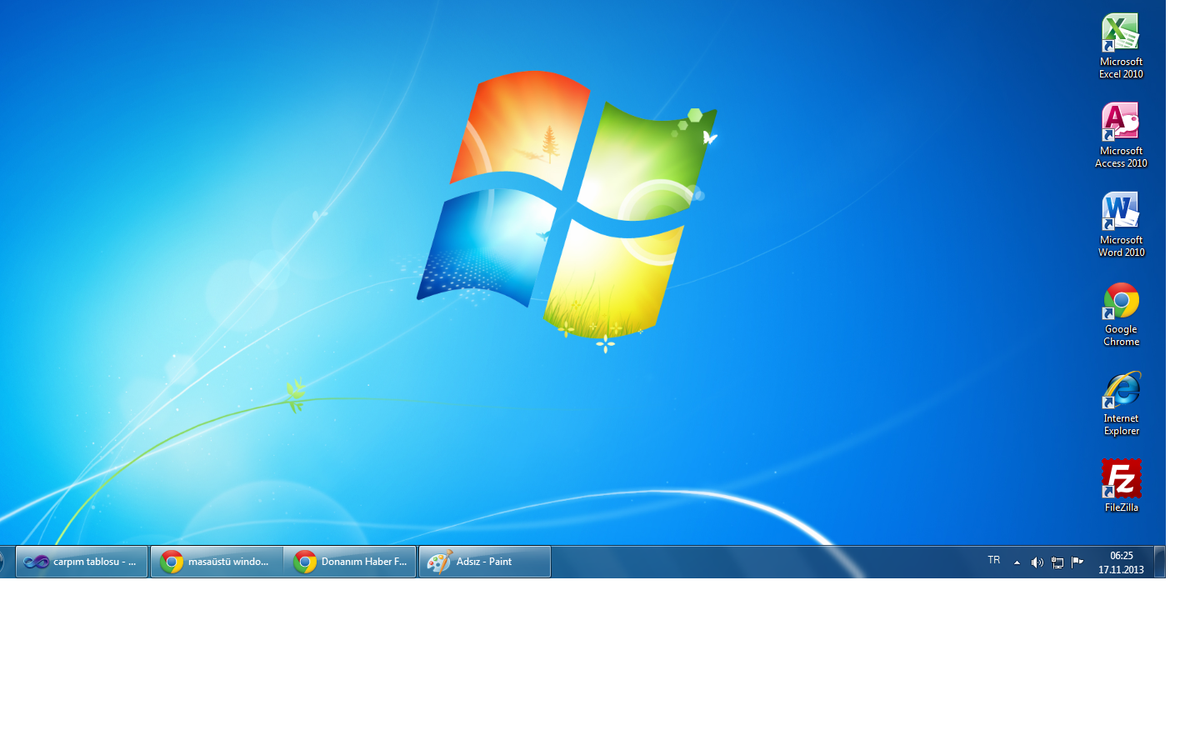The width and height of the screenshot is (1200, 750).
Task: Open the Microsoft Access 2010 desktop shortcut
Action: [x=1121, y=136]
